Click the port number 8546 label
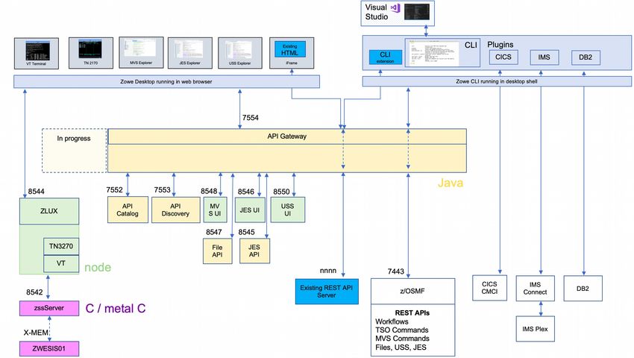Viewport: 634px width, 358px height. point(246,192)
